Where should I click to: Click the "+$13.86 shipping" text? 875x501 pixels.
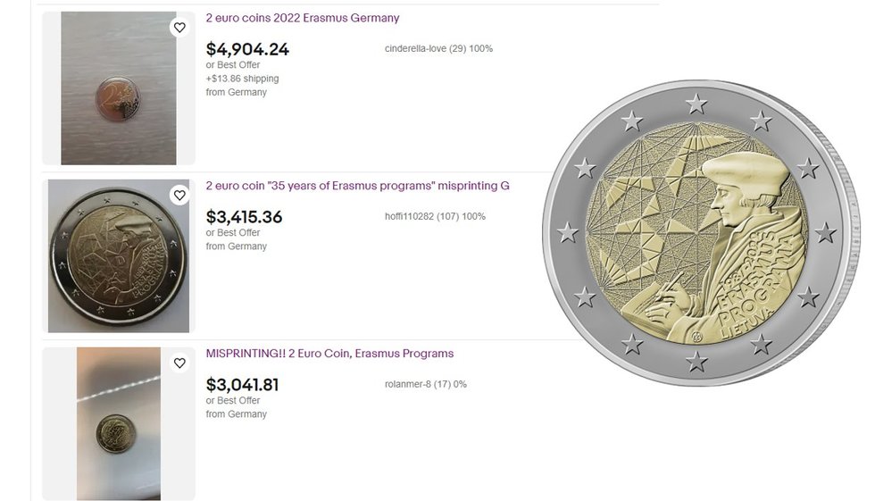point(242,79)
